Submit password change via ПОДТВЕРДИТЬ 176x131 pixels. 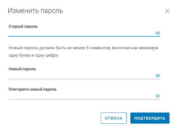150,118
